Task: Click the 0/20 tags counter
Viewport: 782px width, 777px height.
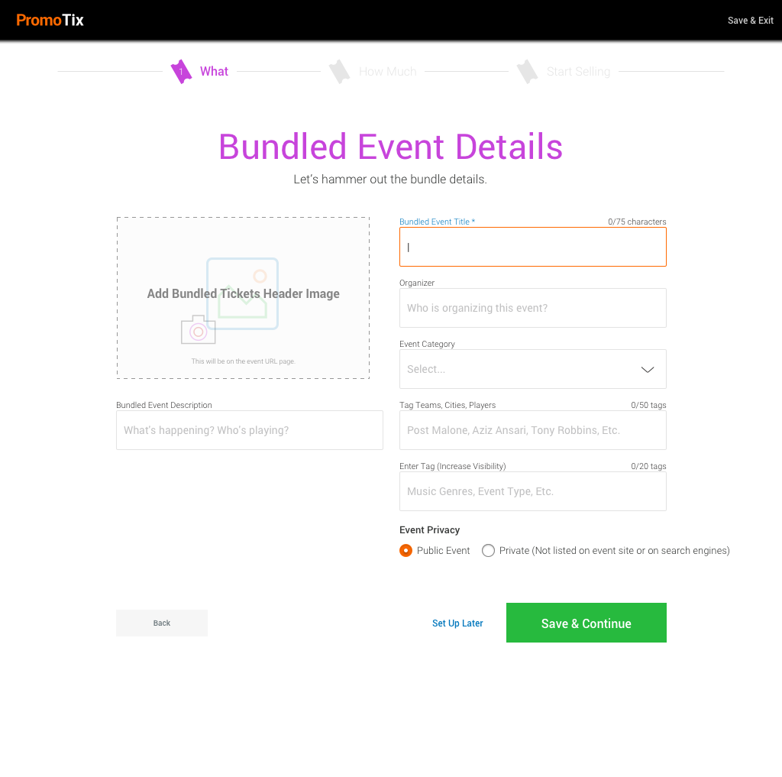Action: coord(648,466)
